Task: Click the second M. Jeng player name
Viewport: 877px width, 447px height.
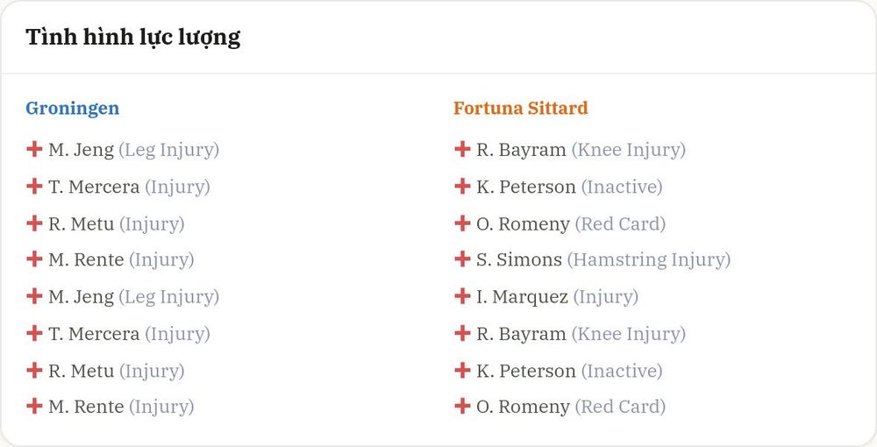Action: tap(81, 297)
